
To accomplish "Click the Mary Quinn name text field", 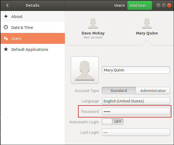I will point(136,70).
